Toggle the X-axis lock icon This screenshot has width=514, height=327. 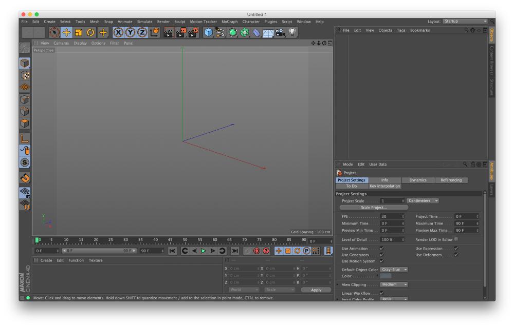(117, 32)
